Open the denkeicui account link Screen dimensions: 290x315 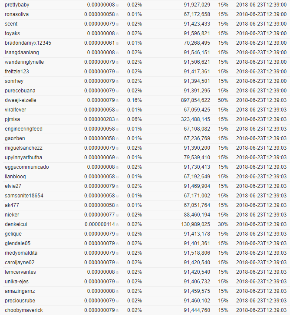pos(16,224)
